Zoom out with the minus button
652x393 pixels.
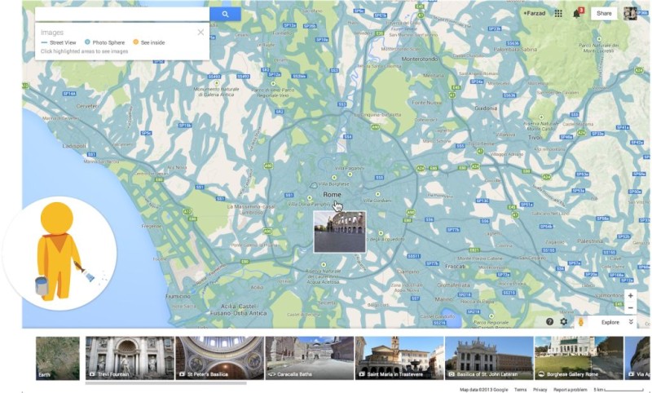point(630,308)
